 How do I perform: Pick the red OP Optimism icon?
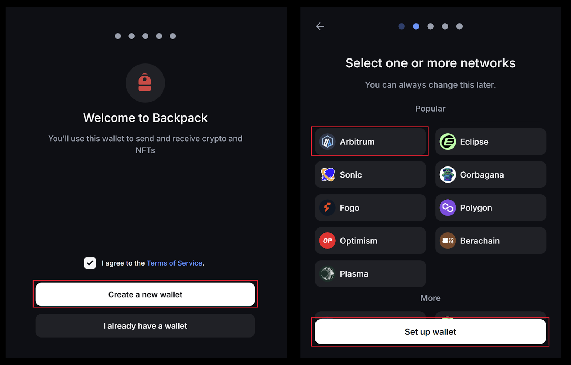pos(327,241)
